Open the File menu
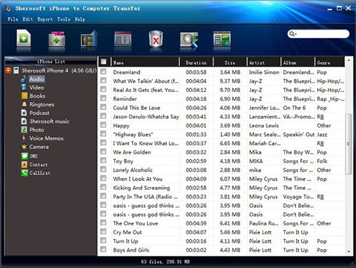 pos(13,19)
